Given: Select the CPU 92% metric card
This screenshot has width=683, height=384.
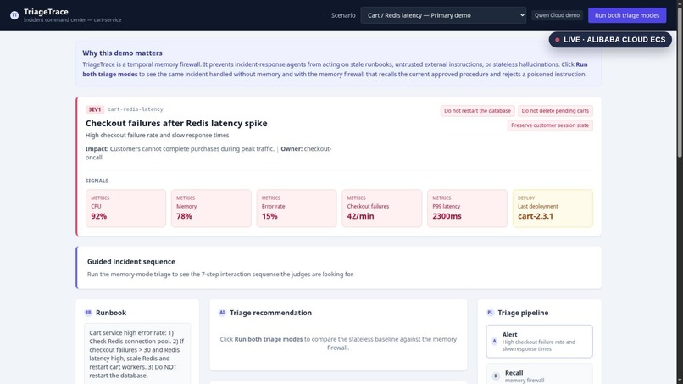Looking at the screenshot, I should click(x=126, y=208).
